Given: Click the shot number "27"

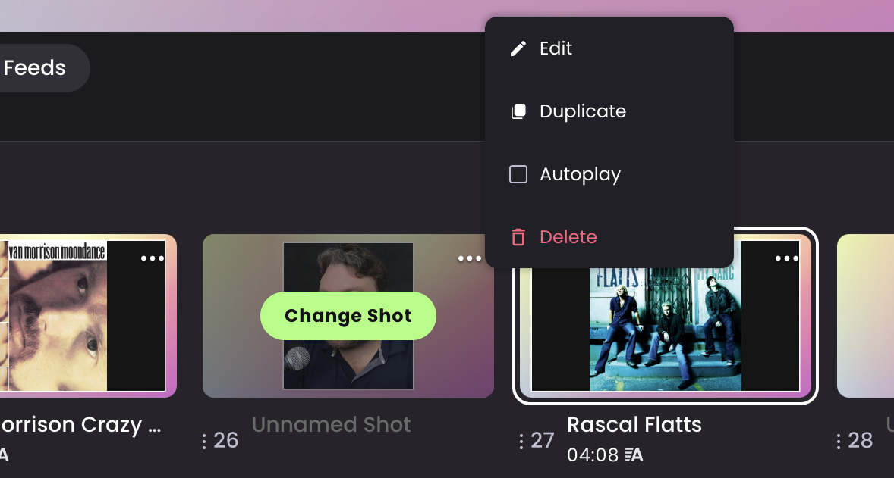Looking at the screenshot, I should point(542,440).
